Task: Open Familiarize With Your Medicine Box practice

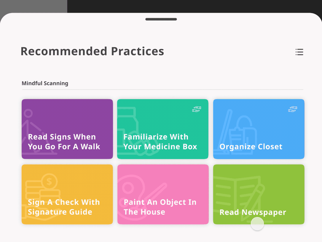Action: click(163, 129)
